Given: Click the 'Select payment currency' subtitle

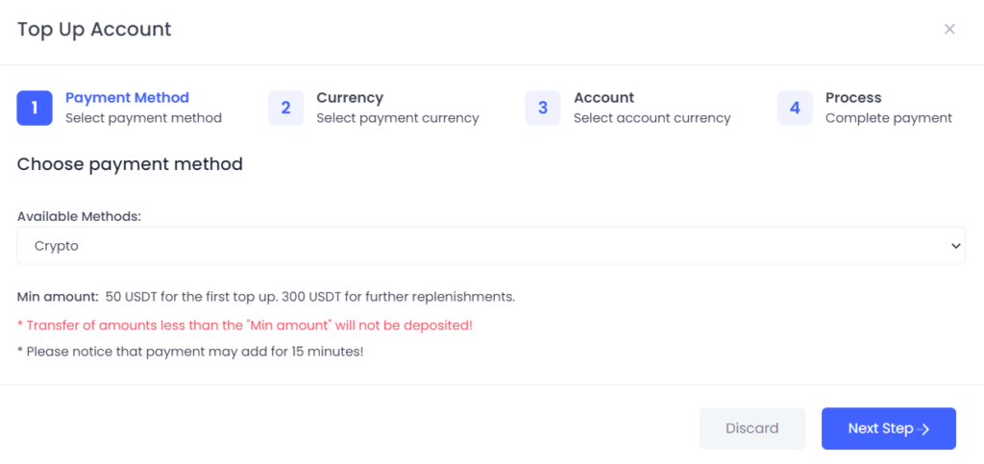Looking at the screenshot, I should [x=398, y=118].
